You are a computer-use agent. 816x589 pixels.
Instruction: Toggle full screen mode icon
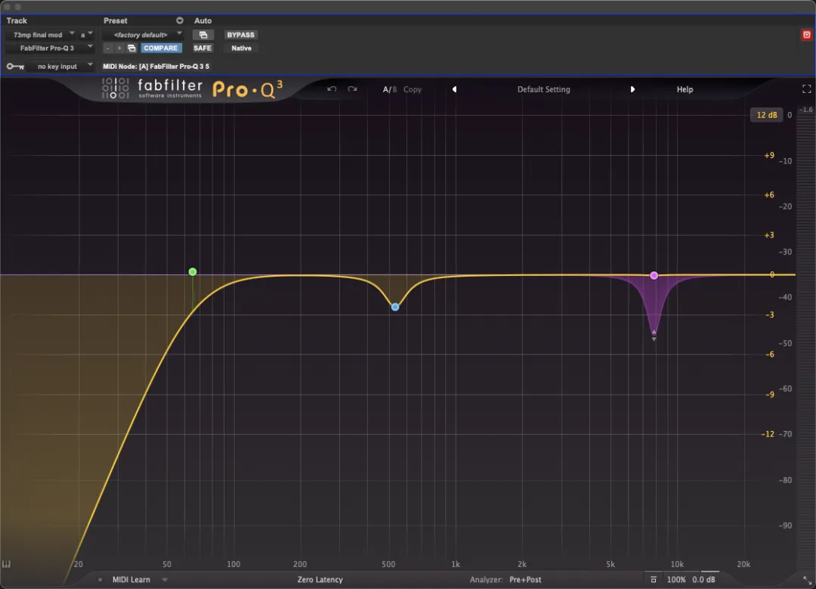coord(806,89)
